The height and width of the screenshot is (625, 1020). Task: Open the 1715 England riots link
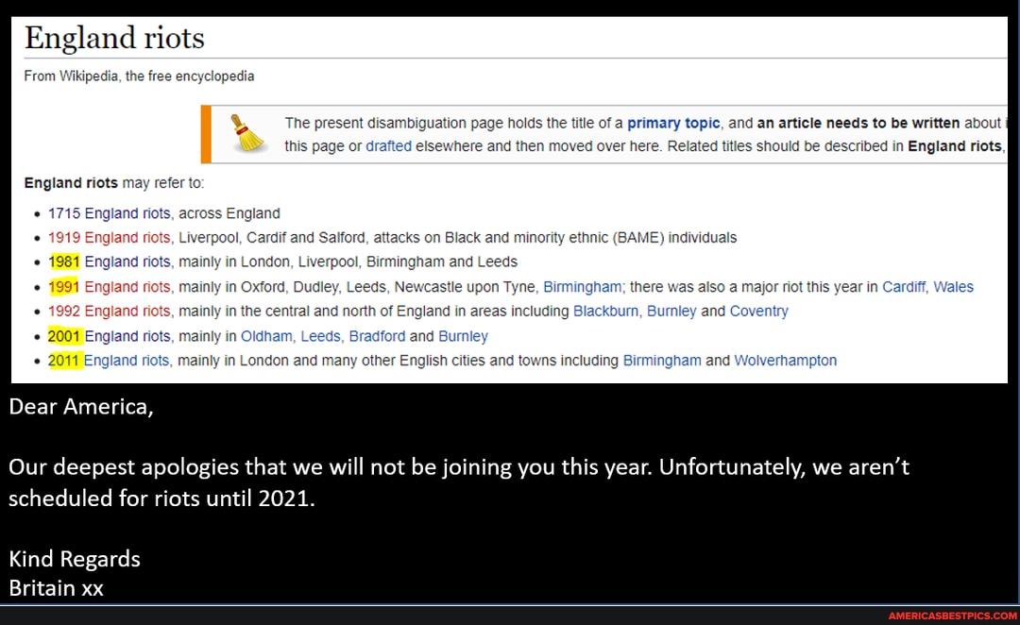click(110, 213)
